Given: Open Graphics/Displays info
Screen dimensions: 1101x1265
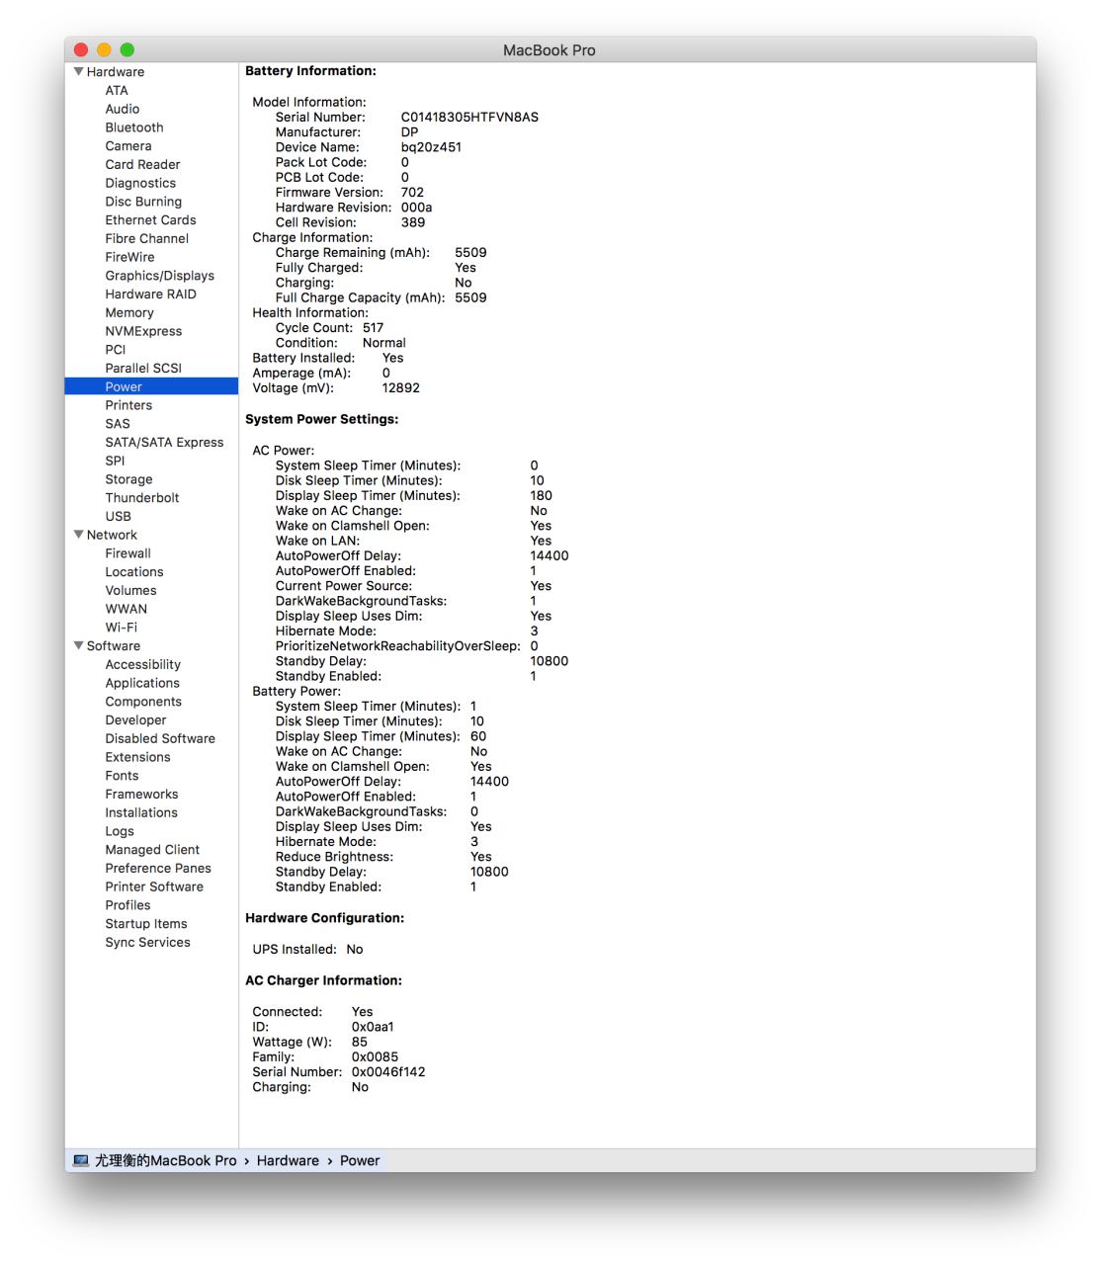Looking at the screenshot, I should pos(160,276).
